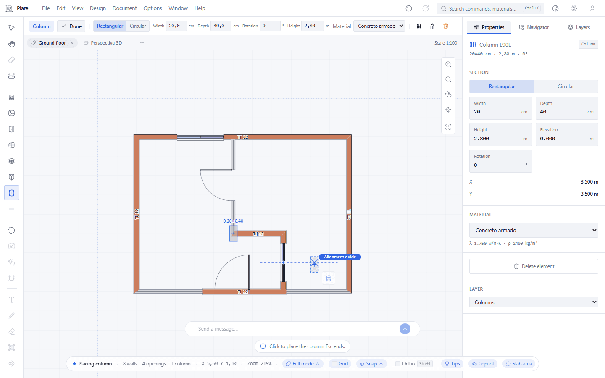Click the zoom in magnifier icon
The height and width of the screenshot is (378, 605).
(x=448, y=64)
